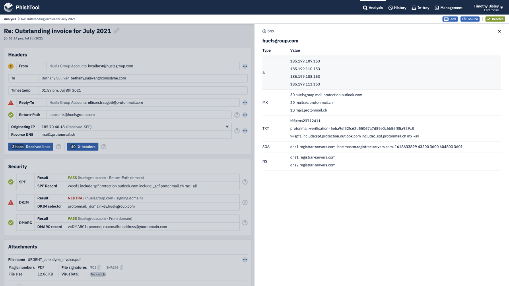The image size is (509, 286).
Task: Close the DNS panel
Action: click(499, 31)
